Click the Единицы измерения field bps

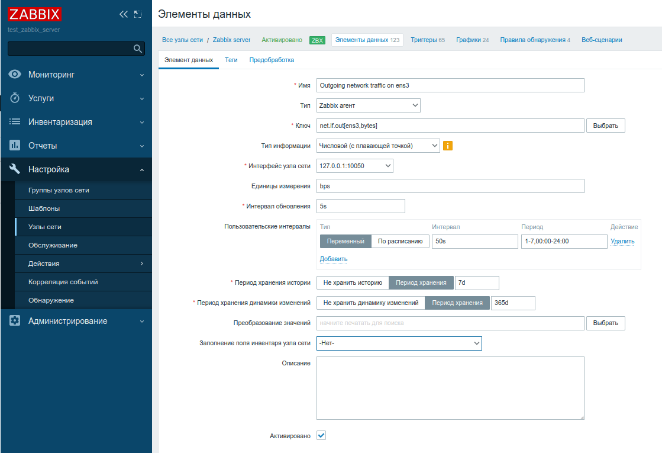click(x=450, y=186)
